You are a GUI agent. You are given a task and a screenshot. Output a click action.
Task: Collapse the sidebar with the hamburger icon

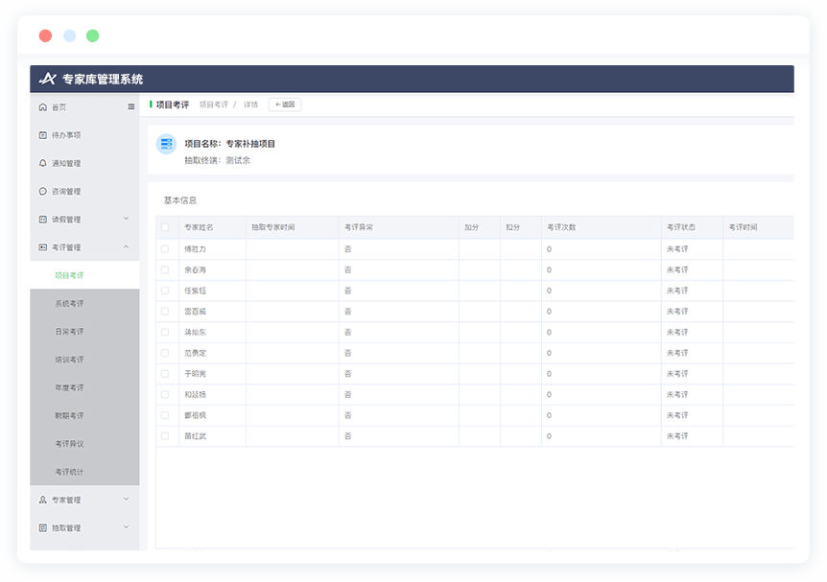click(x=131, y=107)
